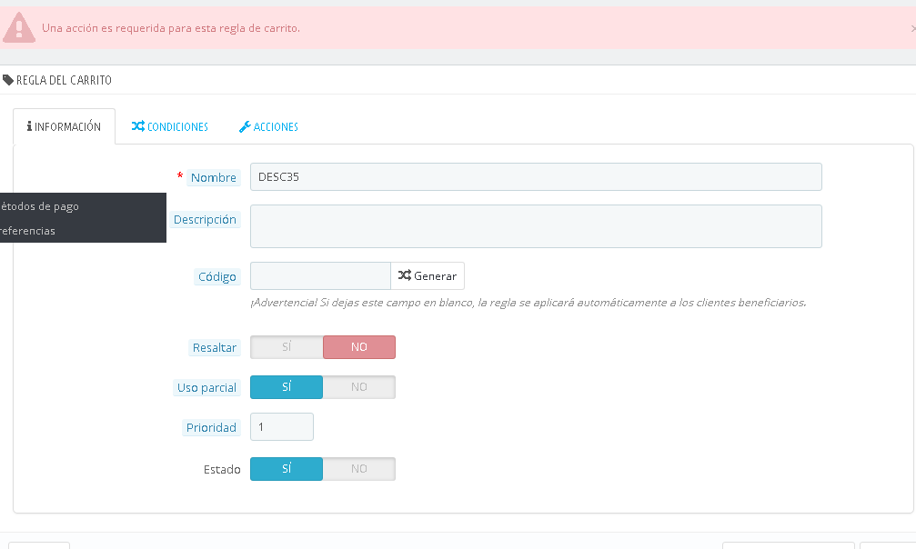Click the Regla del Carrito panel heading
This screenshot has width=916, height=549.
click(64, 80)
